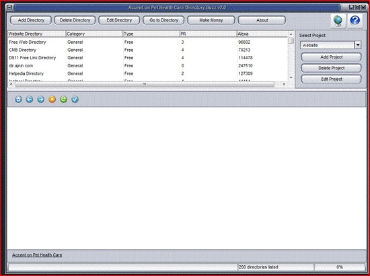Go back with the blue left arrow
This screenshot has width=370, height=276.
[x=30, y=99]
